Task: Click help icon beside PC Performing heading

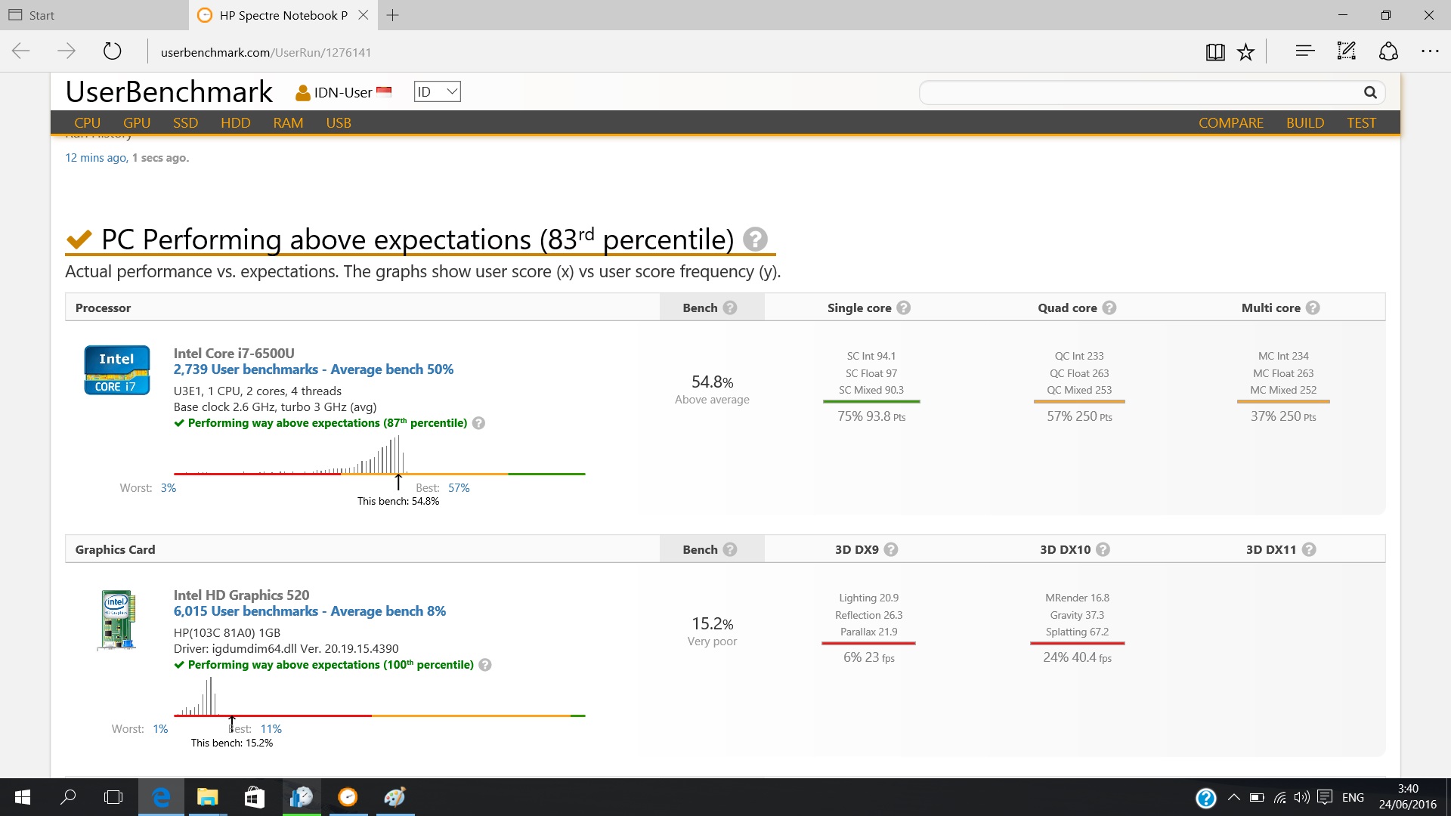Action: pyautogui.click(x=755, y=240)
